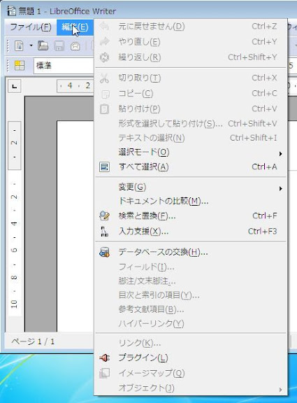Click the Save floppy disk icon

pos(59,46)
